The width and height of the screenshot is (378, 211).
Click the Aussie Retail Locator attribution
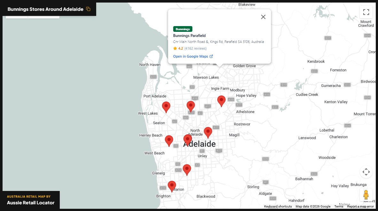coord(31,203)
